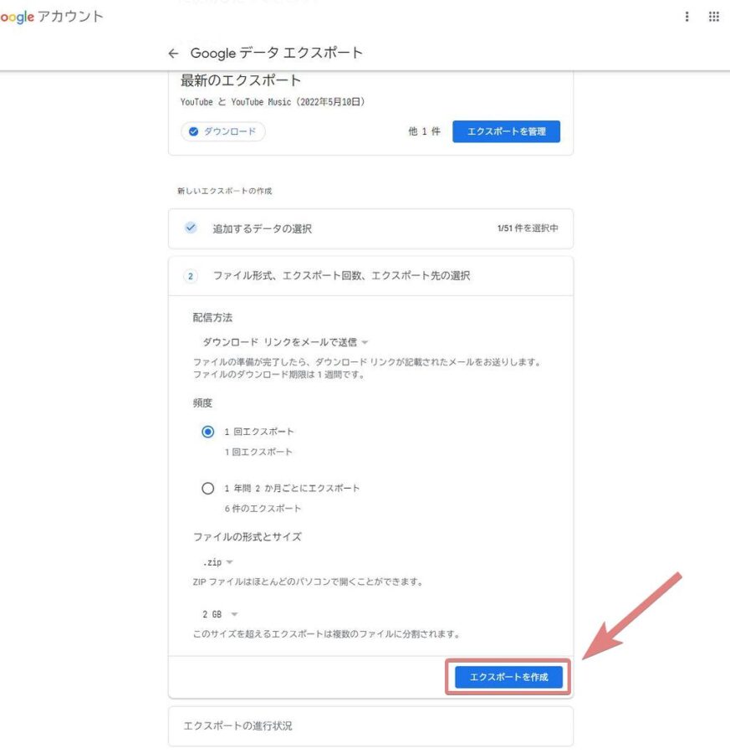
Task: Open the ダウンロード リンクをメールで送信 delivery method dropdown
Action: tap(285, 342)
